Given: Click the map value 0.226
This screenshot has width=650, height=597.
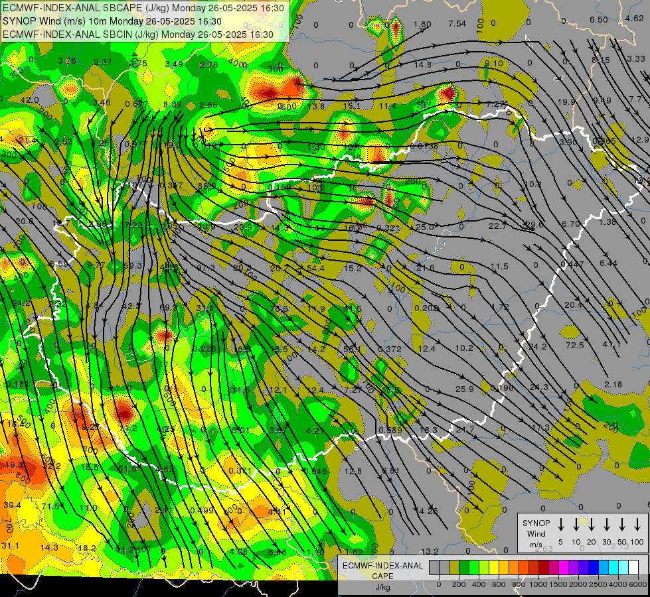Looking at the screenshot, I should point(204,349).
